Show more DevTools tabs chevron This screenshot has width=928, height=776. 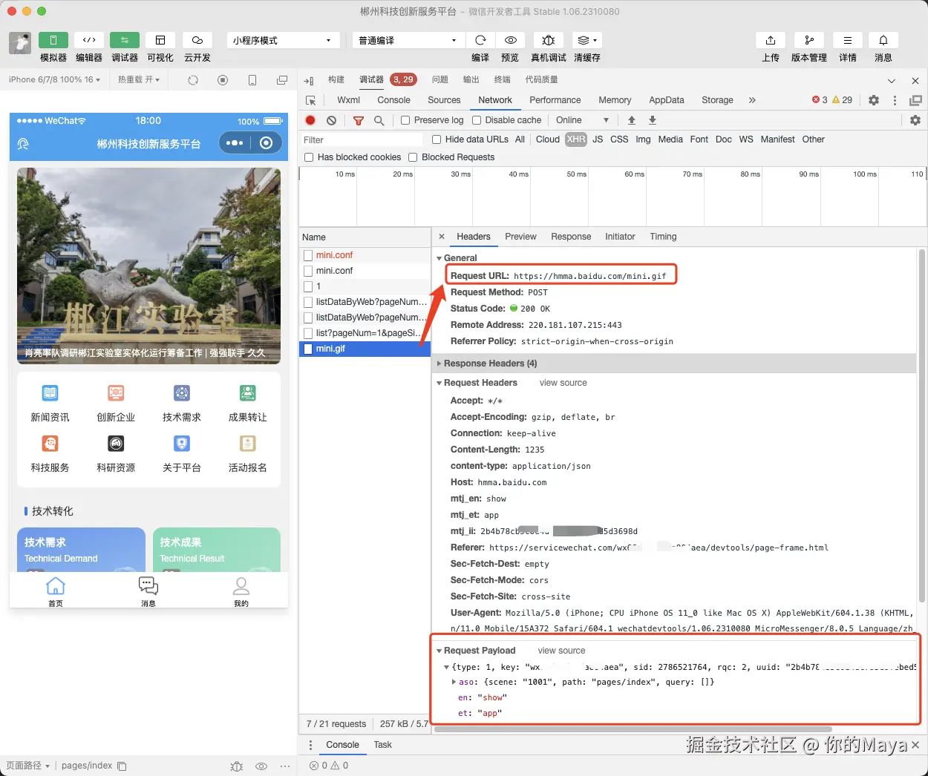point(752,100)
